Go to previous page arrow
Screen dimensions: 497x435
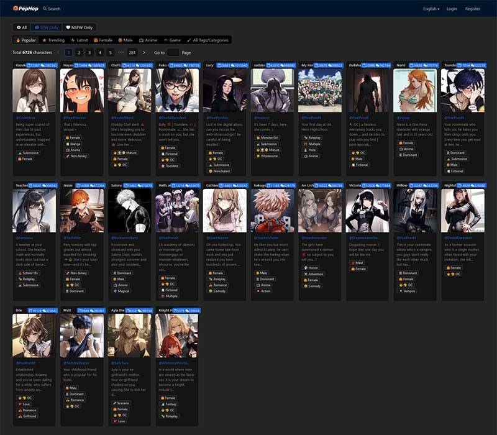tap(58, 53)
